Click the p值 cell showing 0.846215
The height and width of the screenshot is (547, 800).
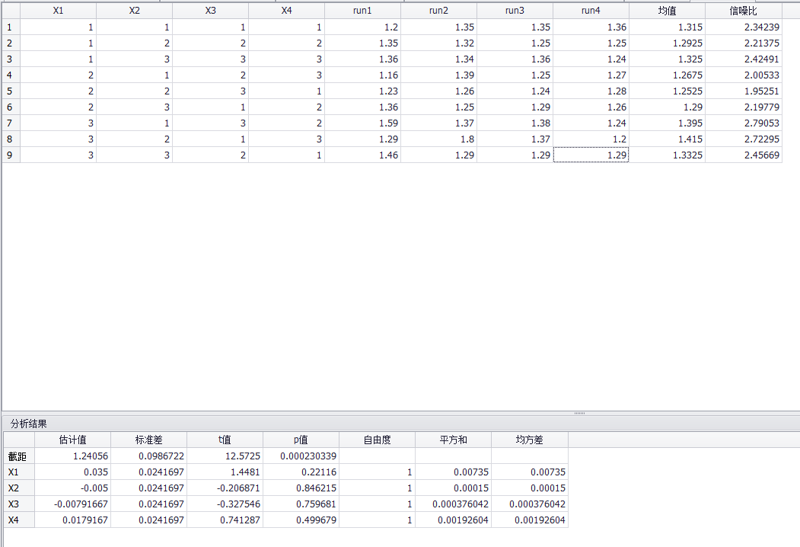(301, 488)
